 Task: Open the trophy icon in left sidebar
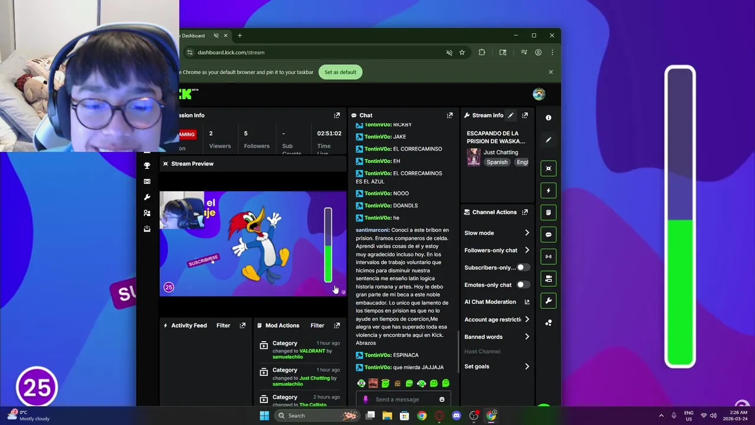click(x=147, y=165)
